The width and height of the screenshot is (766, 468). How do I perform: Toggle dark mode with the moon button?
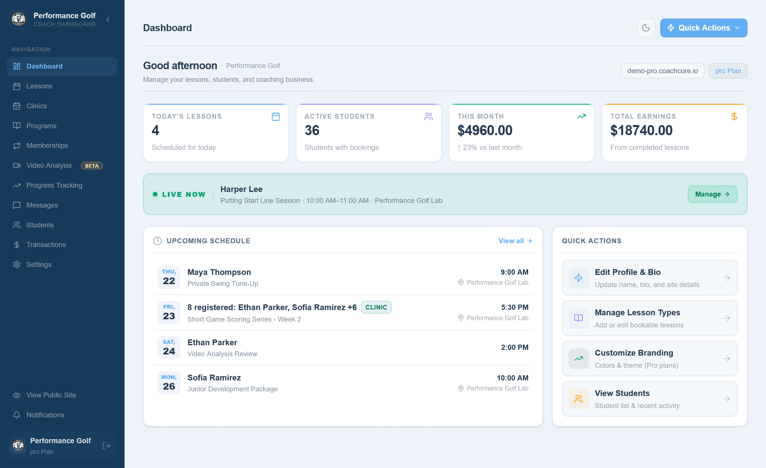(646, 28)
